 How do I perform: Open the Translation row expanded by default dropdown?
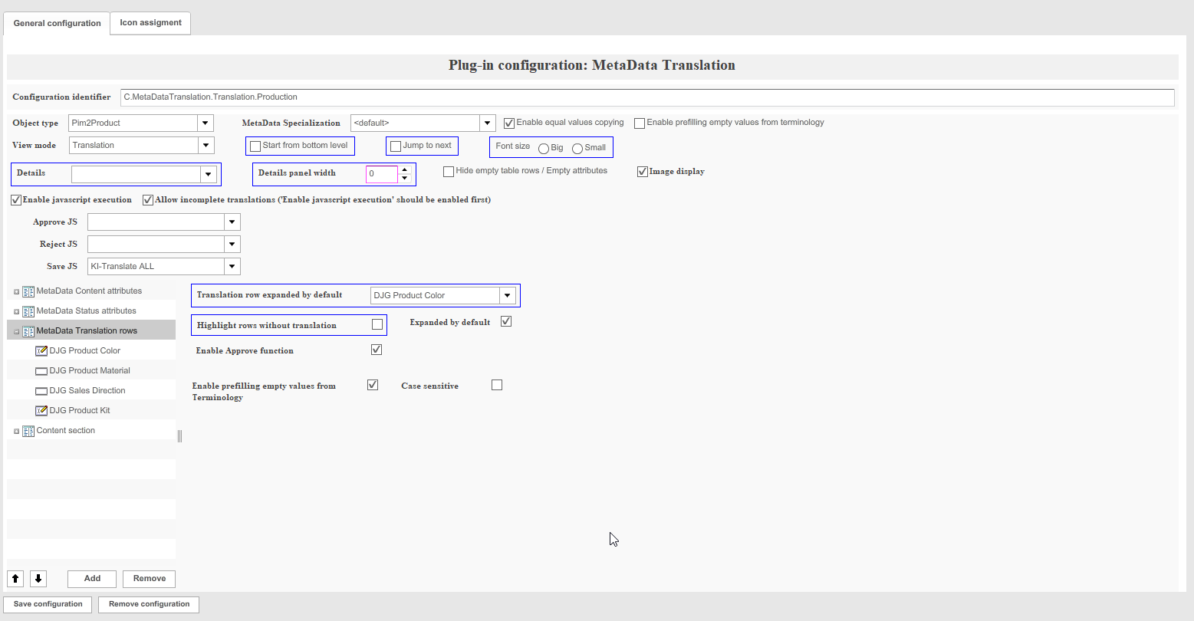pyautogui.click(x=507, y=295)
